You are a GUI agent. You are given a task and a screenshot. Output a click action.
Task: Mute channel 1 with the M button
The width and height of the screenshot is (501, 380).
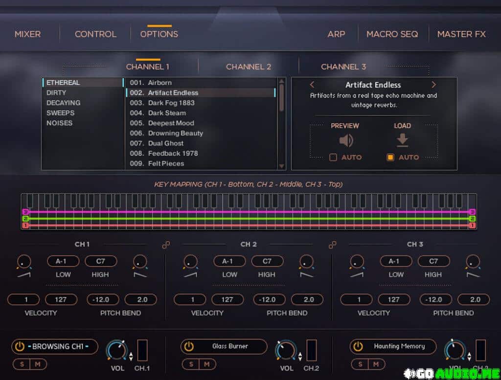coord(38,364)
